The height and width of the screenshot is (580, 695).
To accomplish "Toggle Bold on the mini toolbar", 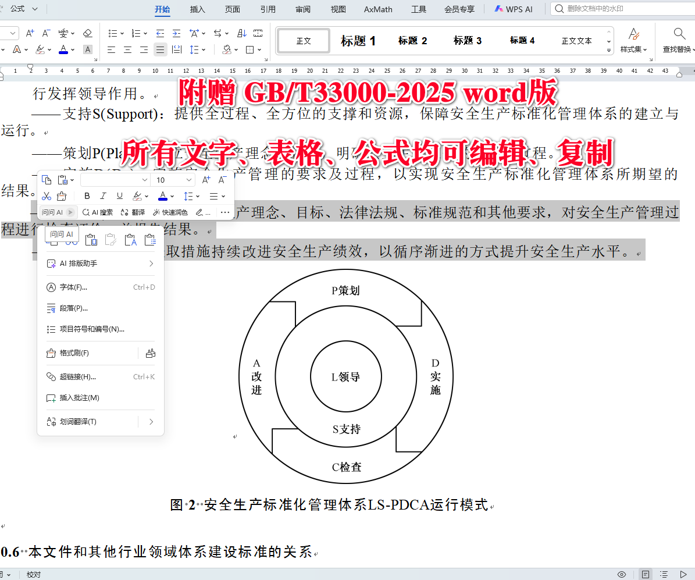I will point(86,196).
